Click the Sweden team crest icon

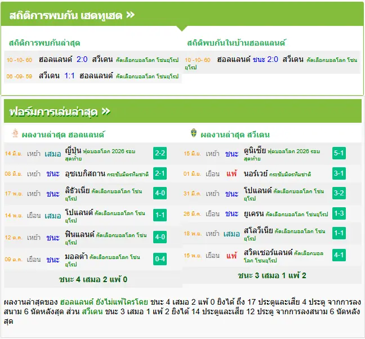point(194,133)
